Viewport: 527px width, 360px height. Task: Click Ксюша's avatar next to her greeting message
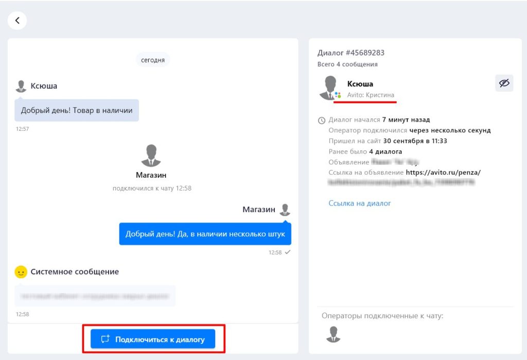[21, 85]
